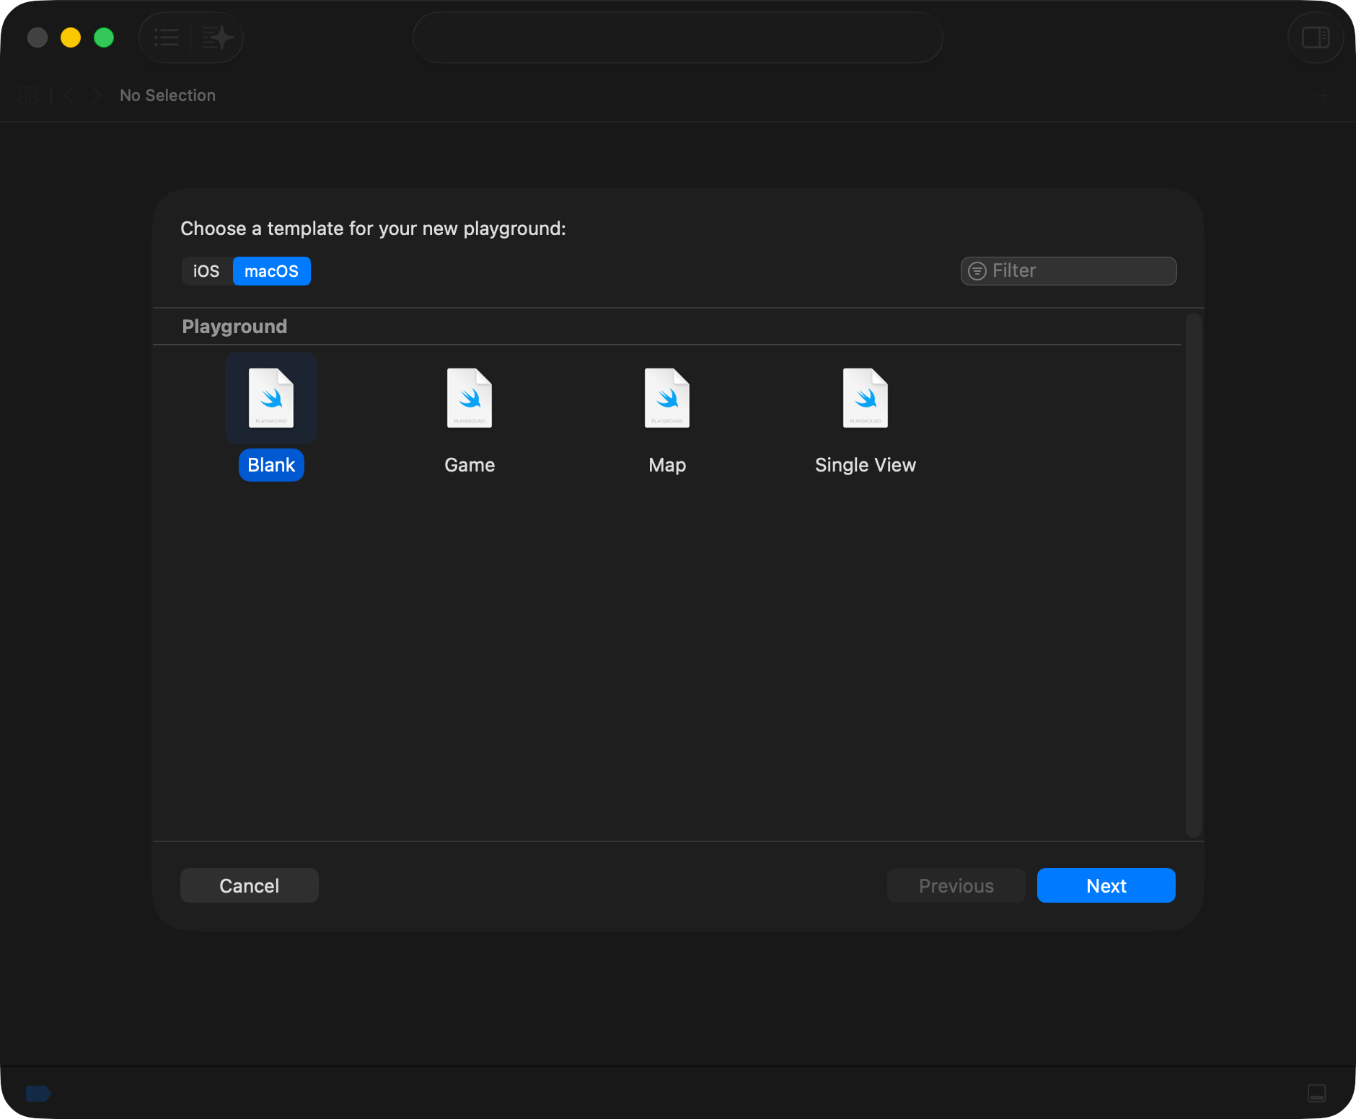Click the template list vertical scrollbar
1356x1119 pixels.
click(1194, 575)
